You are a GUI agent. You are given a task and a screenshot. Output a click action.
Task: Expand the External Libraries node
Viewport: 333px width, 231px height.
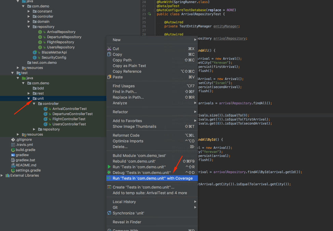click(2, 175)
